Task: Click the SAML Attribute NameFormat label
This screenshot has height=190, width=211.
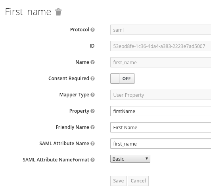Action: coord(56,160)
